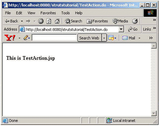The image size is (160, 127).
Task: Open the Media toolbar button
Action: click(x=120, y=21)
